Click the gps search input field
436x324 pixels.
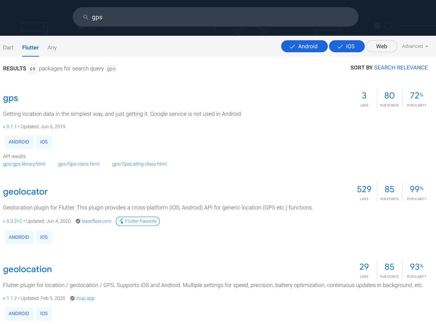click(218, 17)
